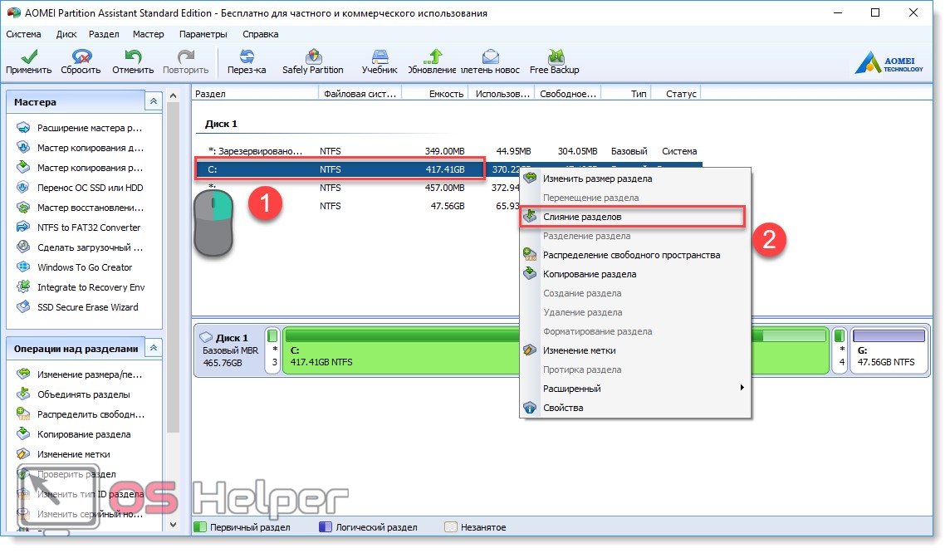Viewport: 950px width, 553px height.
Task: Choose Изменить размер раздела menu entry
Action: [x=597, y=179]
